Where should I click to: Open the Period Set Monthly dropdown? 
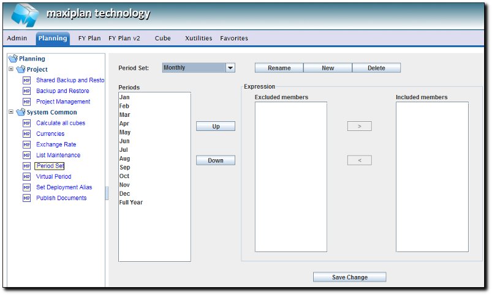[230, 68]
